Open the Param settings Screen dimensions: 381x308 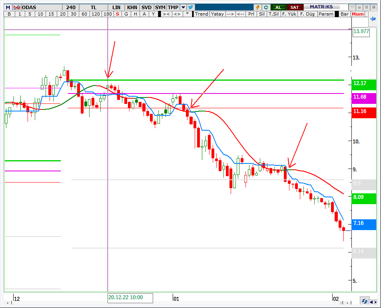[x=326, y=14]
